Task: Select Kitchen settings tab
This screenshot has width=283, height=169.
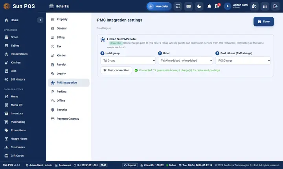Action: coord(68,55)
